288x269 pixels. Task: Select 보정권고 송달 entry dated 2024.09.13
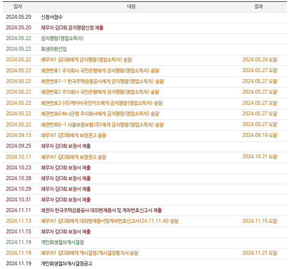74,135
